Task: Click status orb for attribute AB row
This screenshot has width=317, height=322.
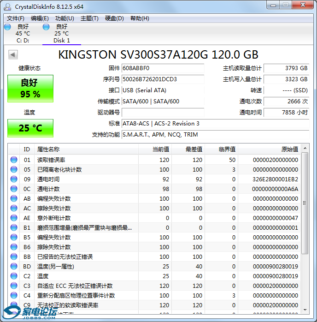Action: pos(14,198)
